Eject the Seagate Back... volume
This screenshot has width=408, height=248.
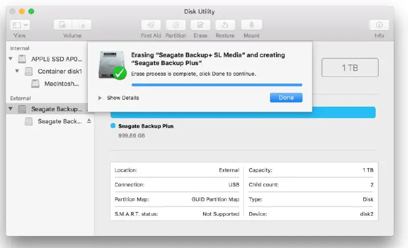89,121
